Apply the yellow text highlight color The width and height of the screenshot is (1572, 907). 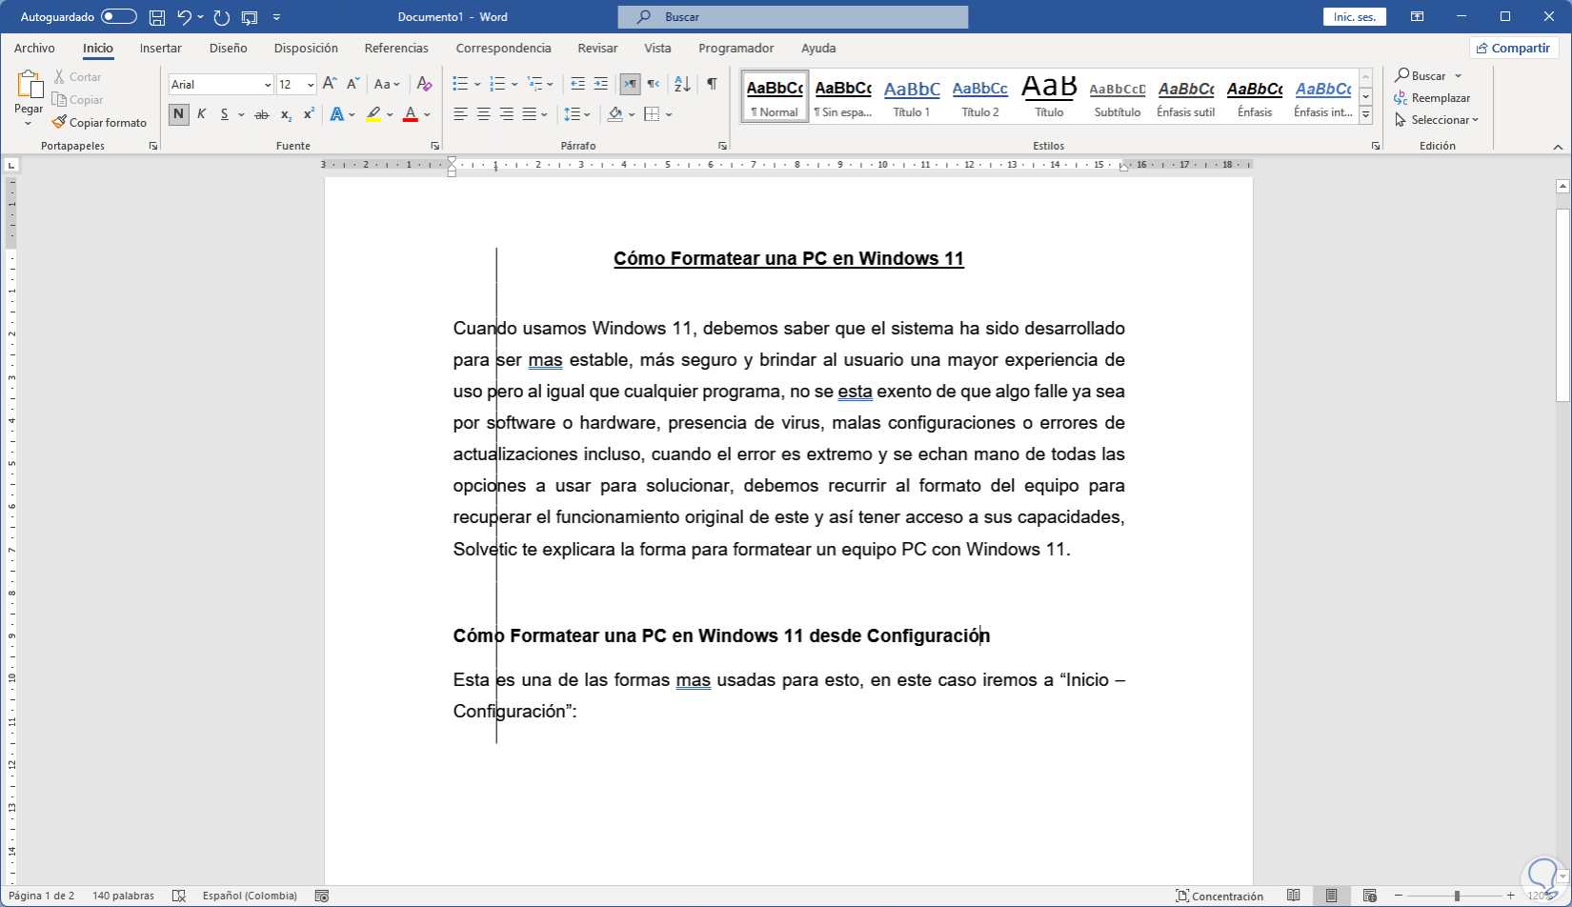pyautogui.click(x=373, y=114)
